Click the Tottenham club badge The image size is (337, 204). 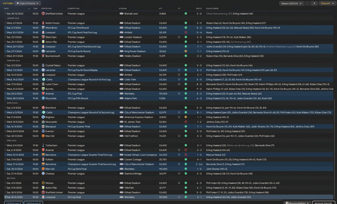[x=43, y=146]
